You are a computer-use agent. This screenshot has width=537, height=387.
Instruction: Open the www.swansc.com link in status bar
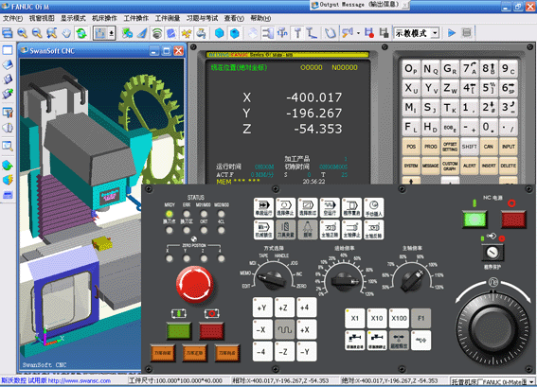[80, 380]
